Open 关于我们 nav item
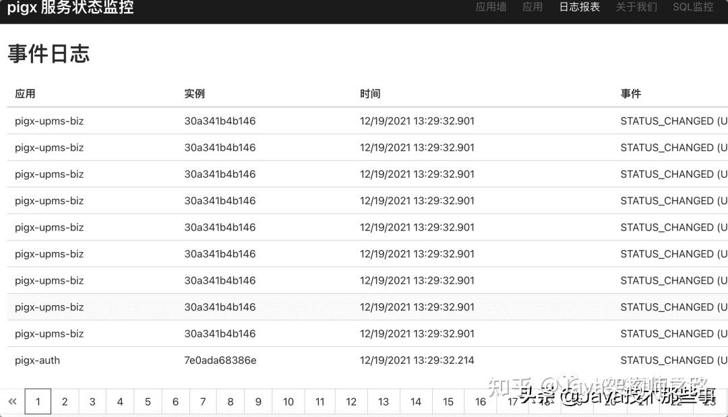Image resolution: width=728 pixels, height=417 pixels. [x=636, y=7]
